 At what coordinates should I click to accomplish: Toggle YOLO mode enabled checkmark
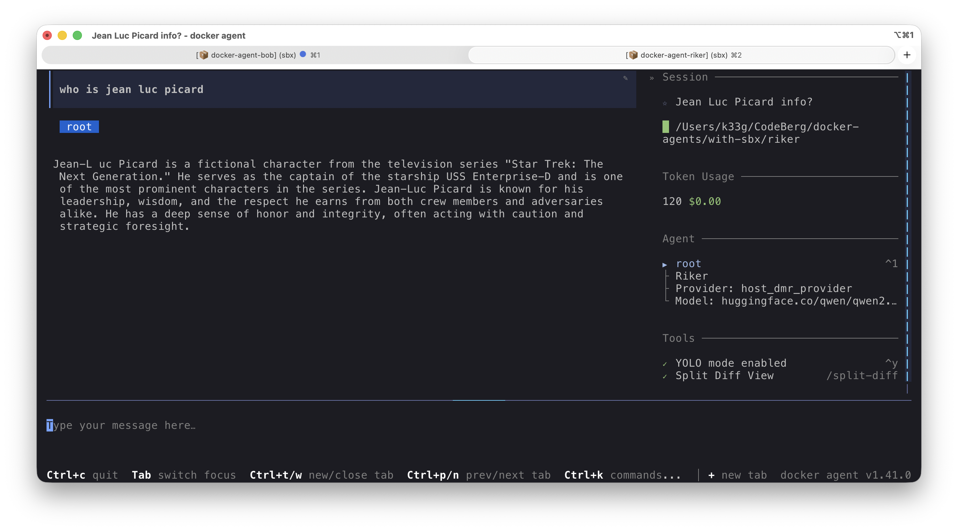(664, 364)
